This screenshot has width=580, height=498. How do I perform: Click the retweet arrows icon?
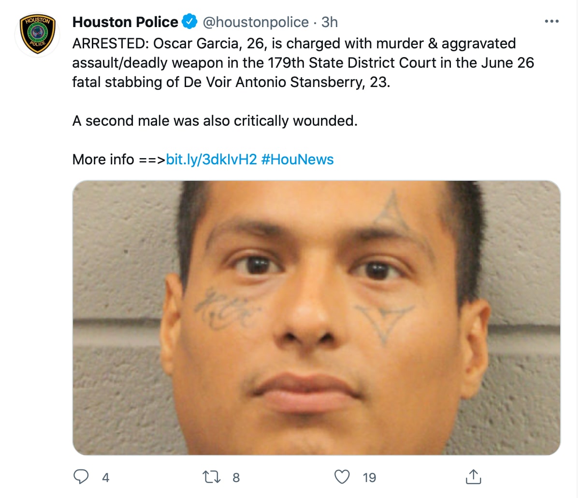click(x=211, y=477)
